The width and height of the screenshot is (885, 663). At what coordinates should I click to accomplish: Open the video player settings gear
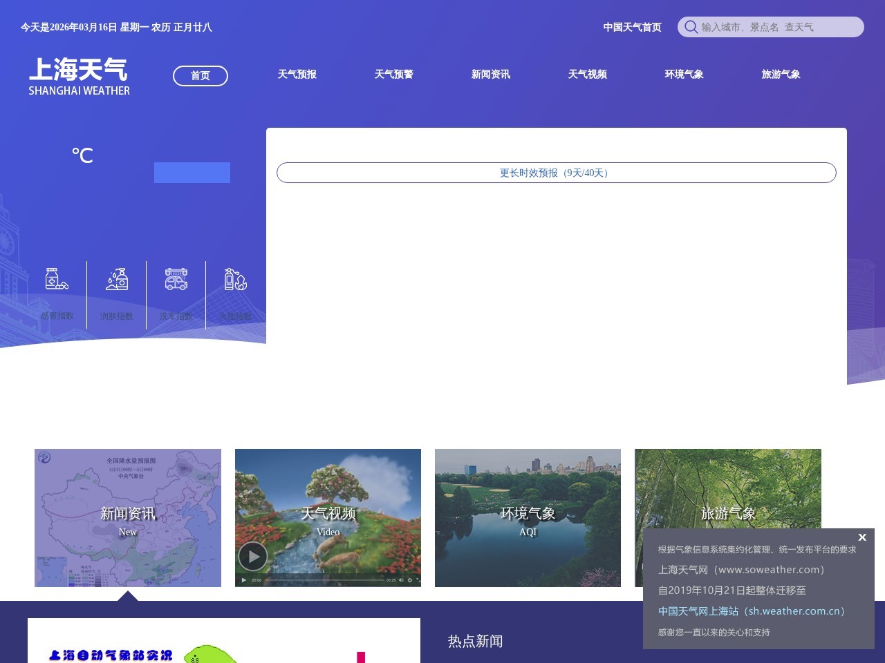[x=409, y=580]
